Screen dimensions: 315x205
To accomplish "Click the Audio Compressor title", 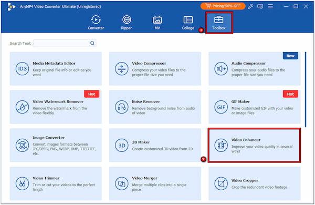I will [x=248, y=64].
